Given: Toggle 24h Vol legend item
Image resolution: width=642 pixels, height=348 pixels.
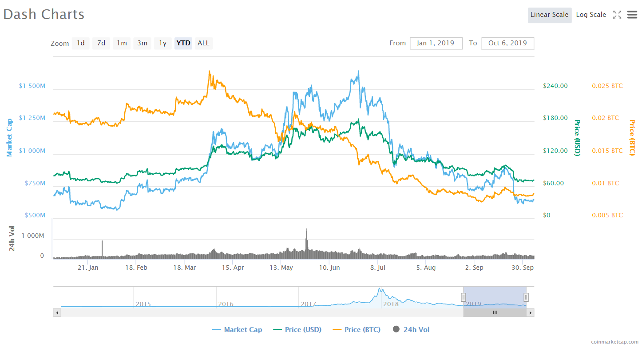Looking at the screenshot, I should tap(411, 329).
